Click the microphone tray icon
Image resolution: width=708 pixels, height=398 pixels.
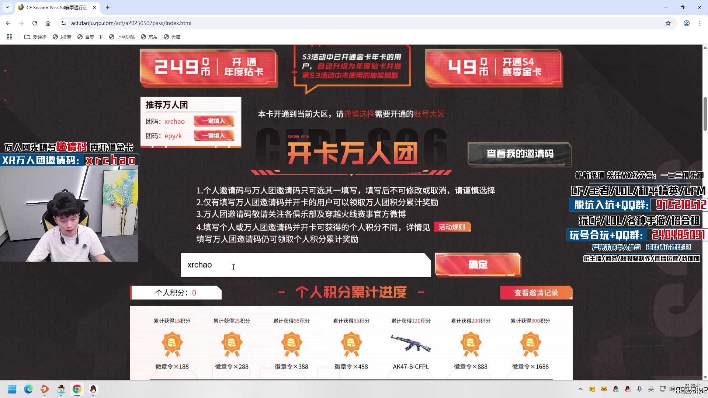(x=639, y=389)
